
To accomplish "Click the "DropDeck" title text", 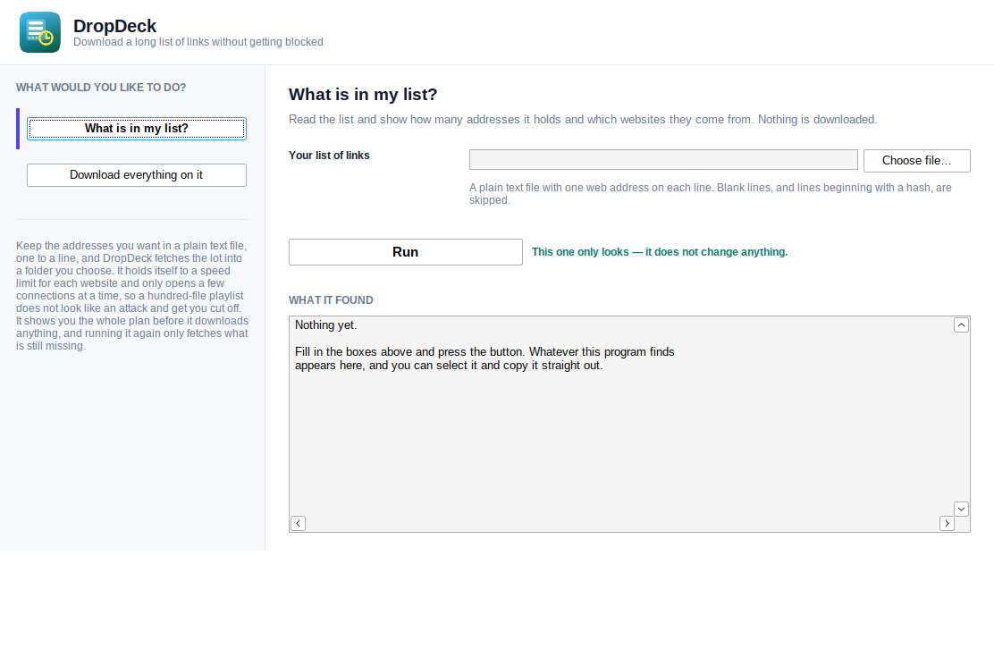I will 114,26.
